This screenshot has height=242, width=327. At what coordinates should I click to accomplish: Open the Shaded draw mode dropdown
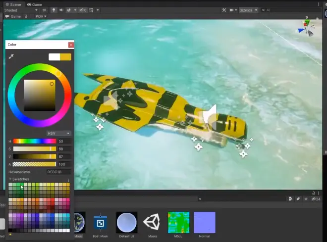click(21, 10)
